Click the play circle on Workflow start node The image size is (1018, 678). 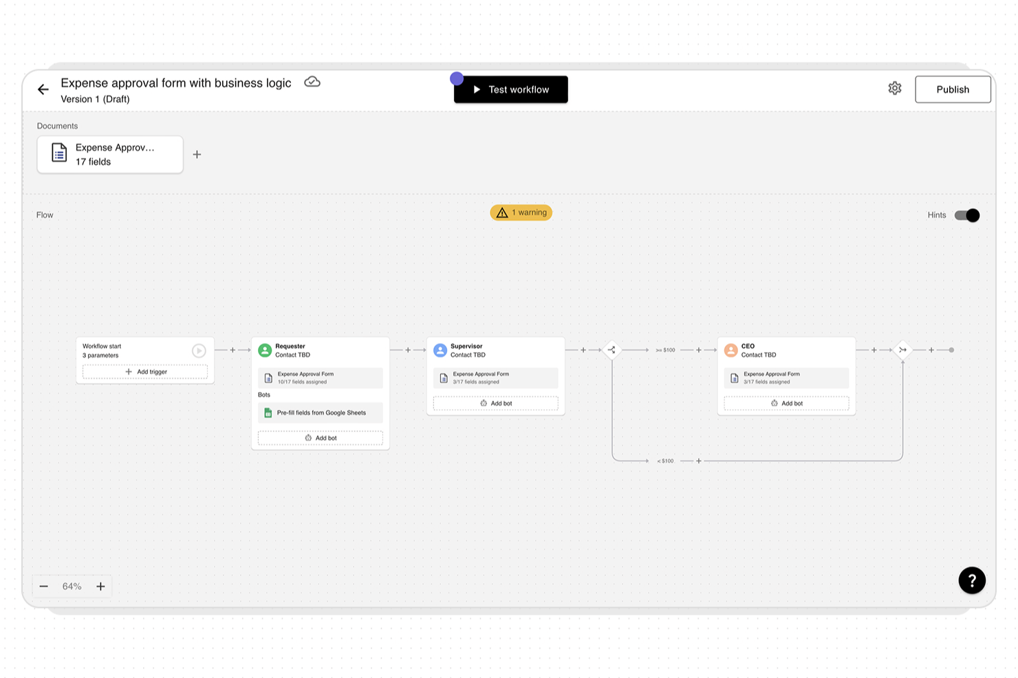(199, 351)
